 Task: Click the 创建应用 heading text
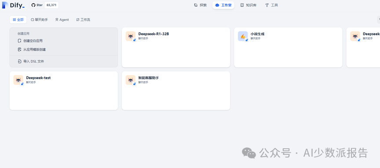point(23,34)
